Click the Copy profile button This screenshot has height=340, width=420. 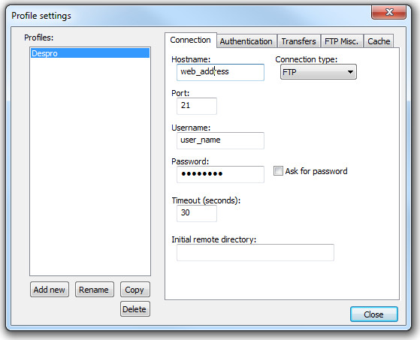coord(134,290)
